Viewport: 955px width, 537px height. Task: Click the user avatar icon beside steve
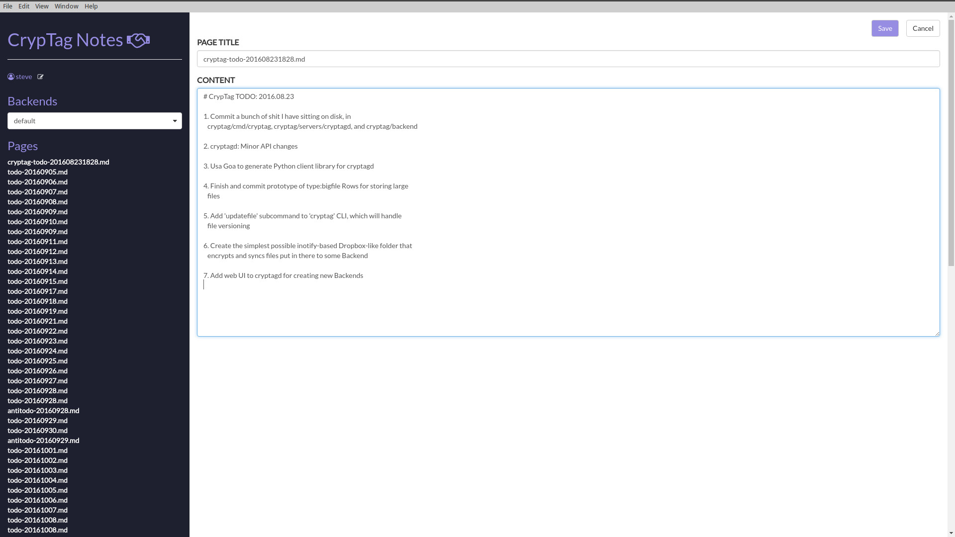pos(11,77)
